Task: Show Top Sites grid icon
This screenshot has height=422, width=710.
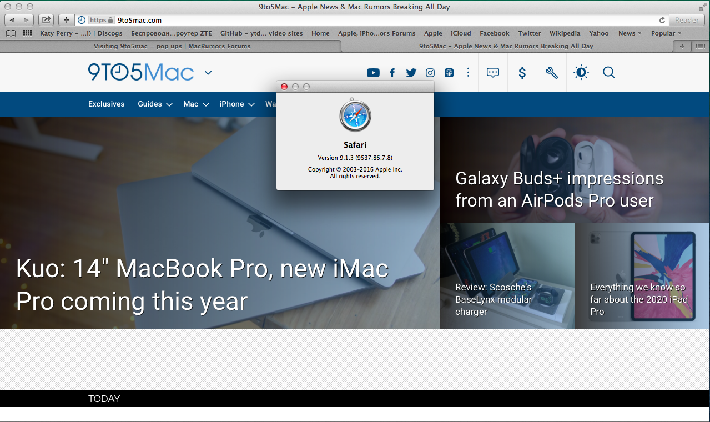Action: coord(27,33)
